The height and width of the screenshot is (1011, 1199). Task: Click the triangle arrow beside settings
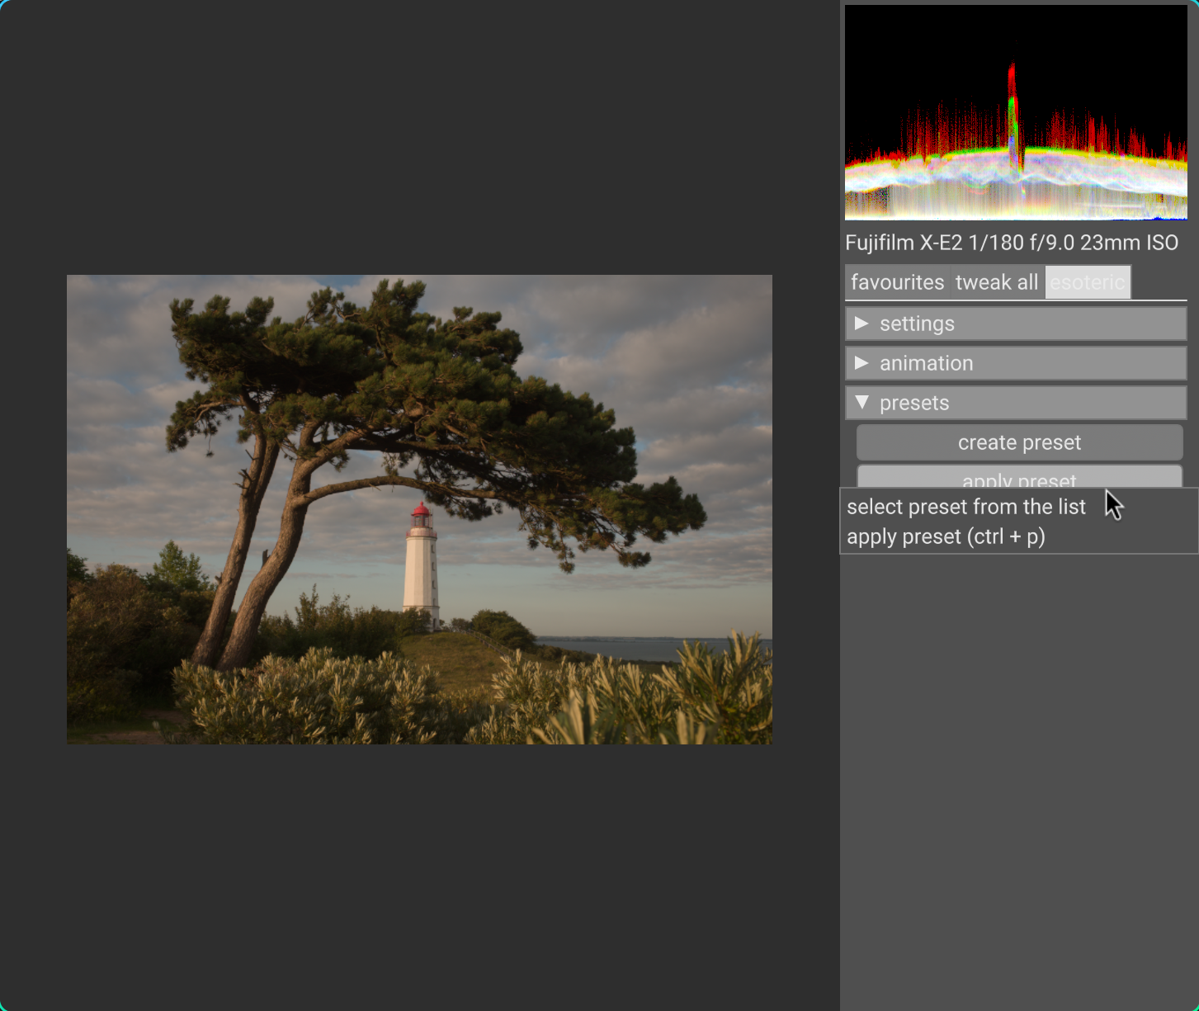click(x=861, y=324)
